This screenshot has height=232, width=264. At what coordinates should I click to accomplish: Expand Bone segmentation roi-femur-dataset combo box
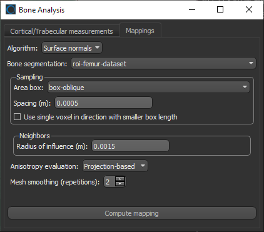coord(163,64)
